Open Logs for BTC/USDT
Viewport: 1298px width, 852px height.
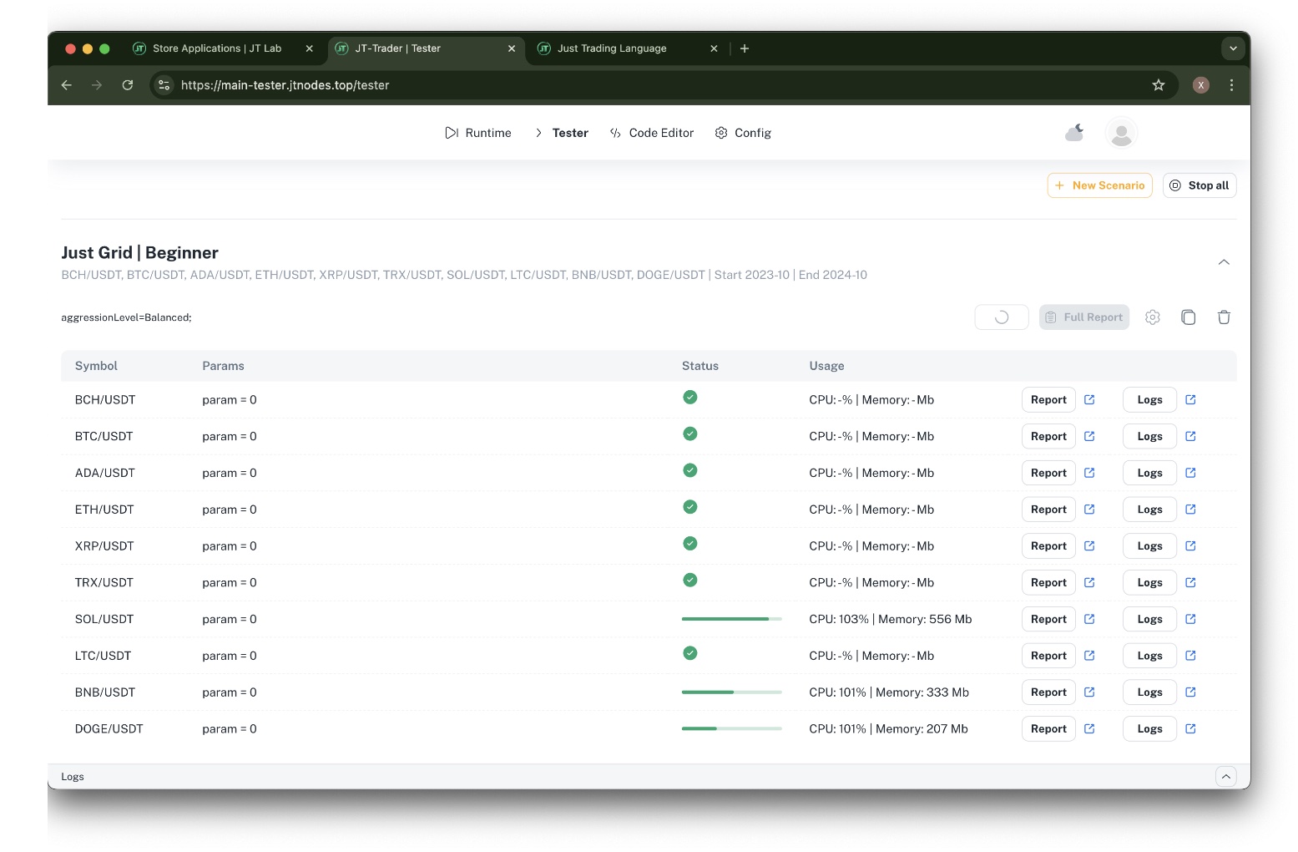pos(1149,437)
